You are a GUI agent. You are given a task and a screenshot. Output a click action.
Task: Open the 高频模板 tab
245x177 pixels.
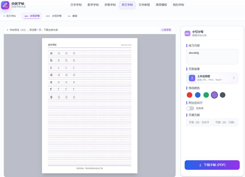pyautogui.click(x=161, y=5)
